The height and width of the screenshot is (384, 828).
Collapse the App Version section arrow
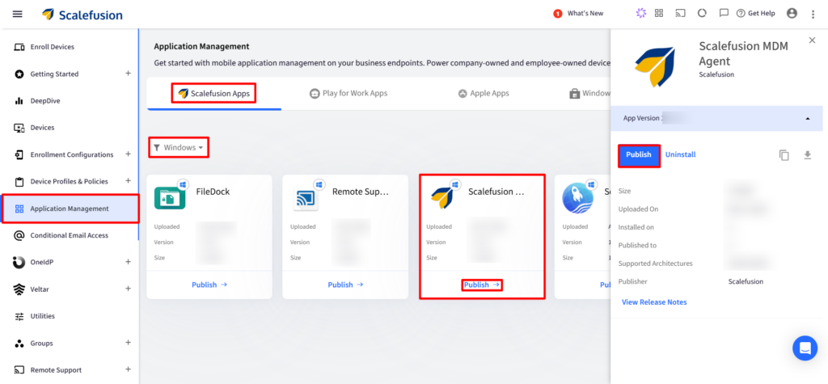808,118
